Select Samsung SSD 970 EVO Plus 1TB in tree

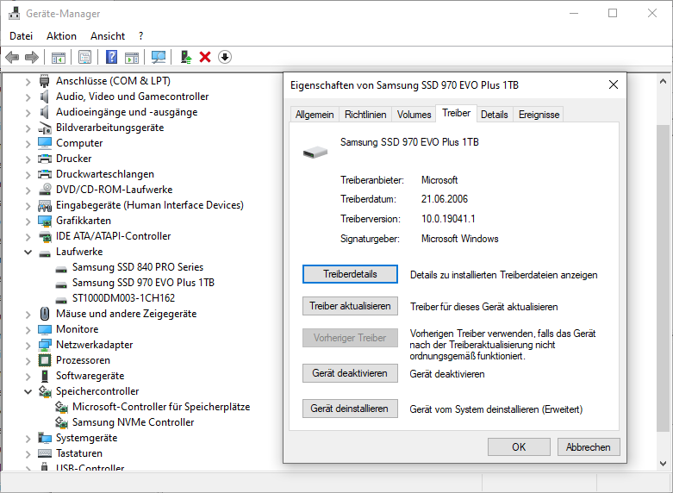[x=143, y=283]
